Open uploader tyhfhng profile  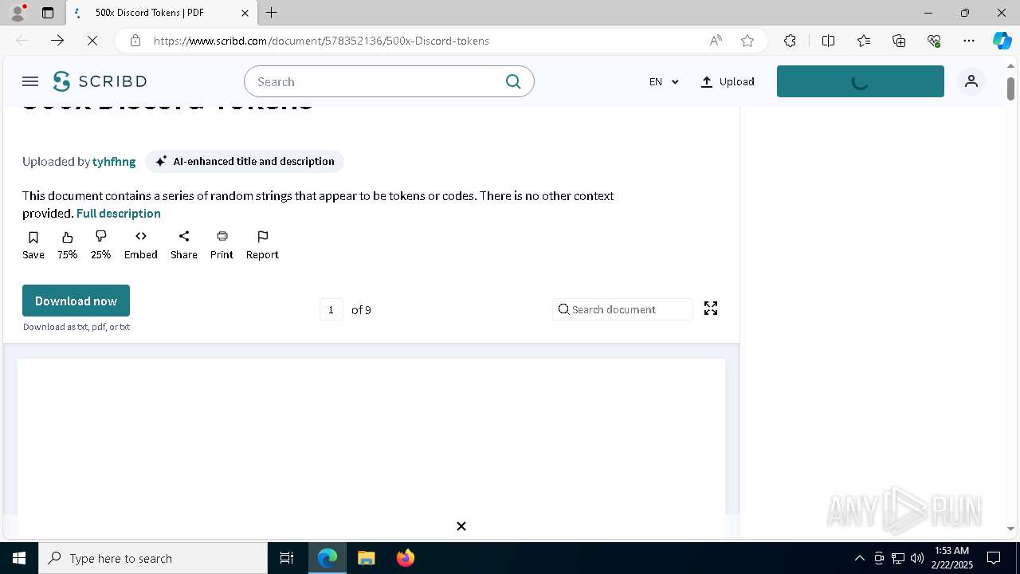click(x=114, y=161)
